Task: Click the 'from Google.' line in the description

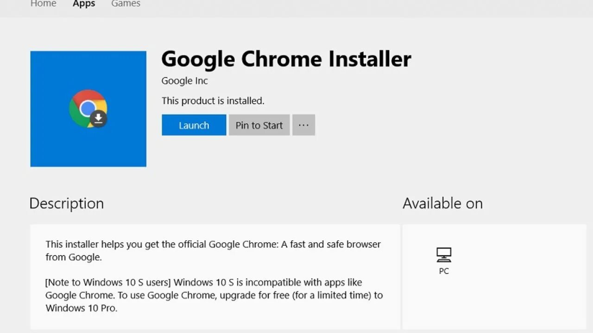Action: 73,257
